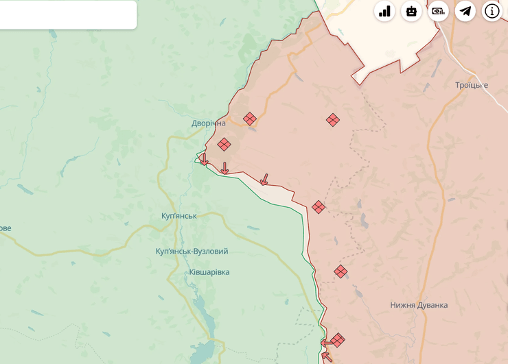The height and width of the screenshot is (364, 508).
Task: Click the robot bot icon
Action: pyautogui.click(x=411, y=11)
